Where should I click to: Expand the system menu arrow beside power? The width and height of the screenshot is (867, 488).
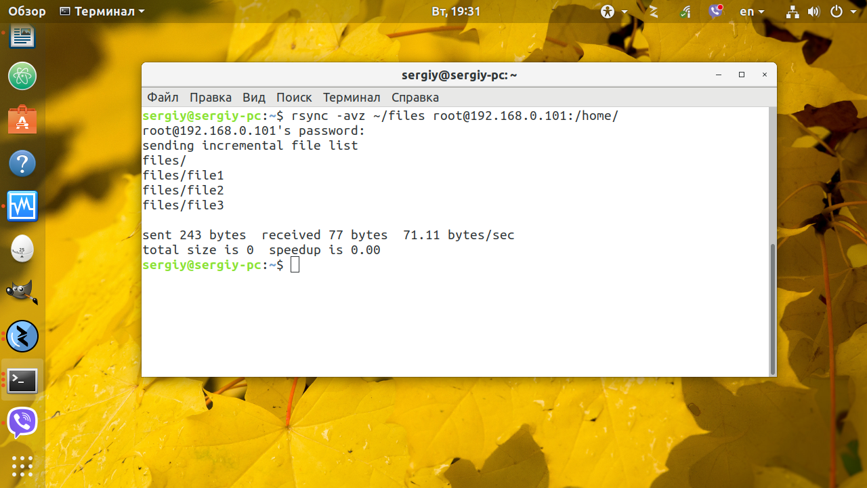(853, 12)
